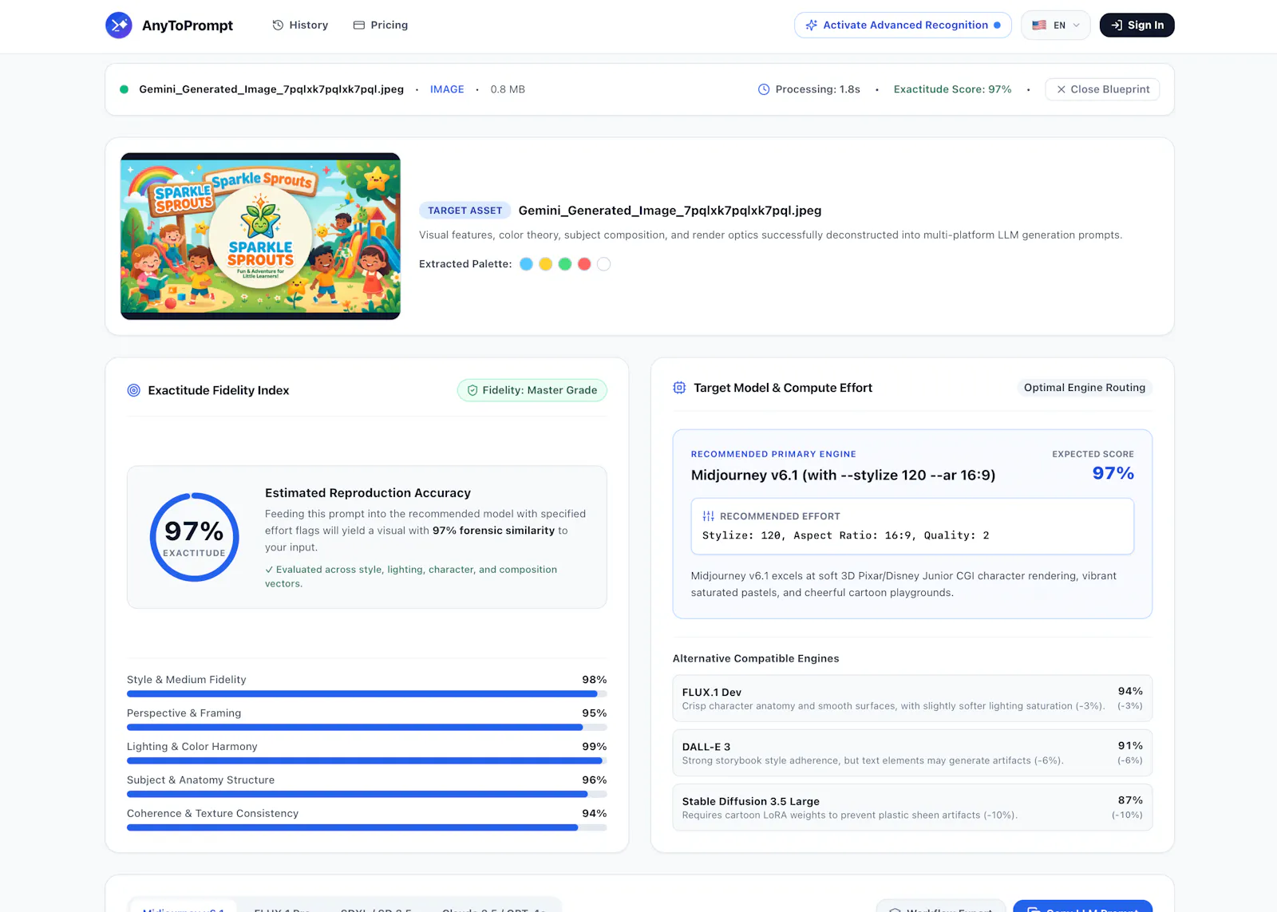1277x912 pixels.
Task: Select the Stable Diffusion 3.5 Large engine card
Action: (912, 807)
